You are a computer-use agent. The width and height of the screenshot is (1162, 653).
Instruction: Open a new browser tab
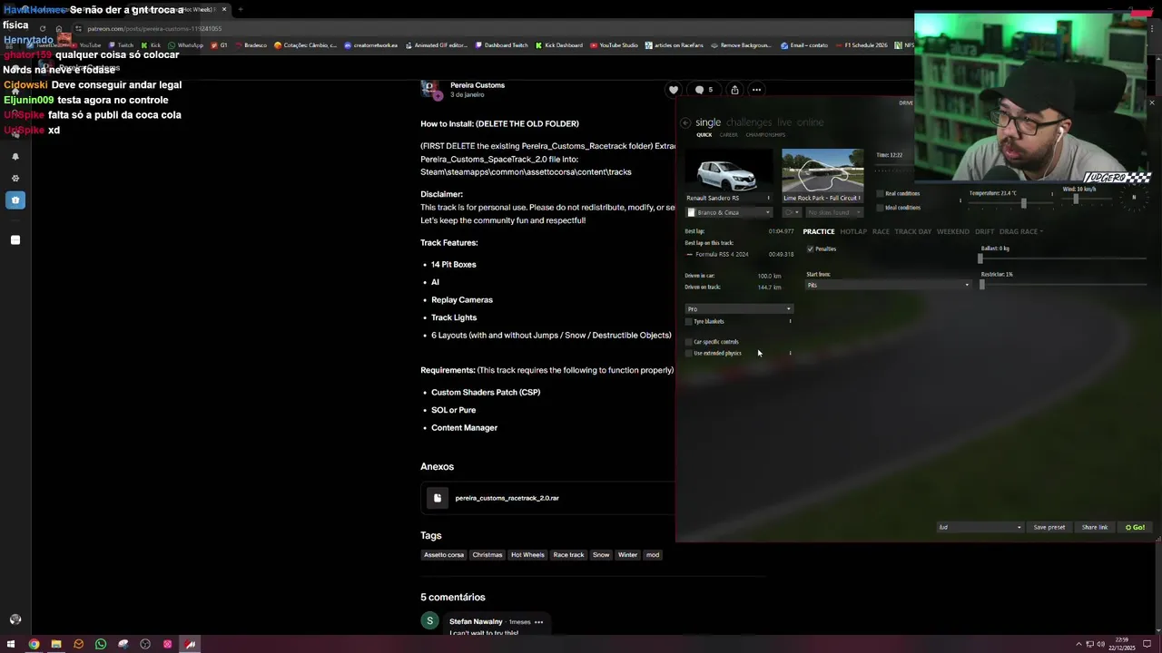240,9
